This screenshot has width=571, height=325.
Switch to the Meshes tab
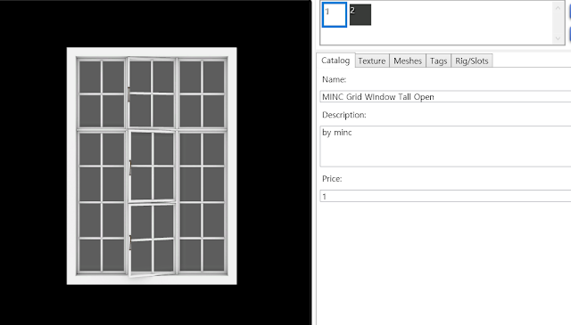tap(408, 61)
